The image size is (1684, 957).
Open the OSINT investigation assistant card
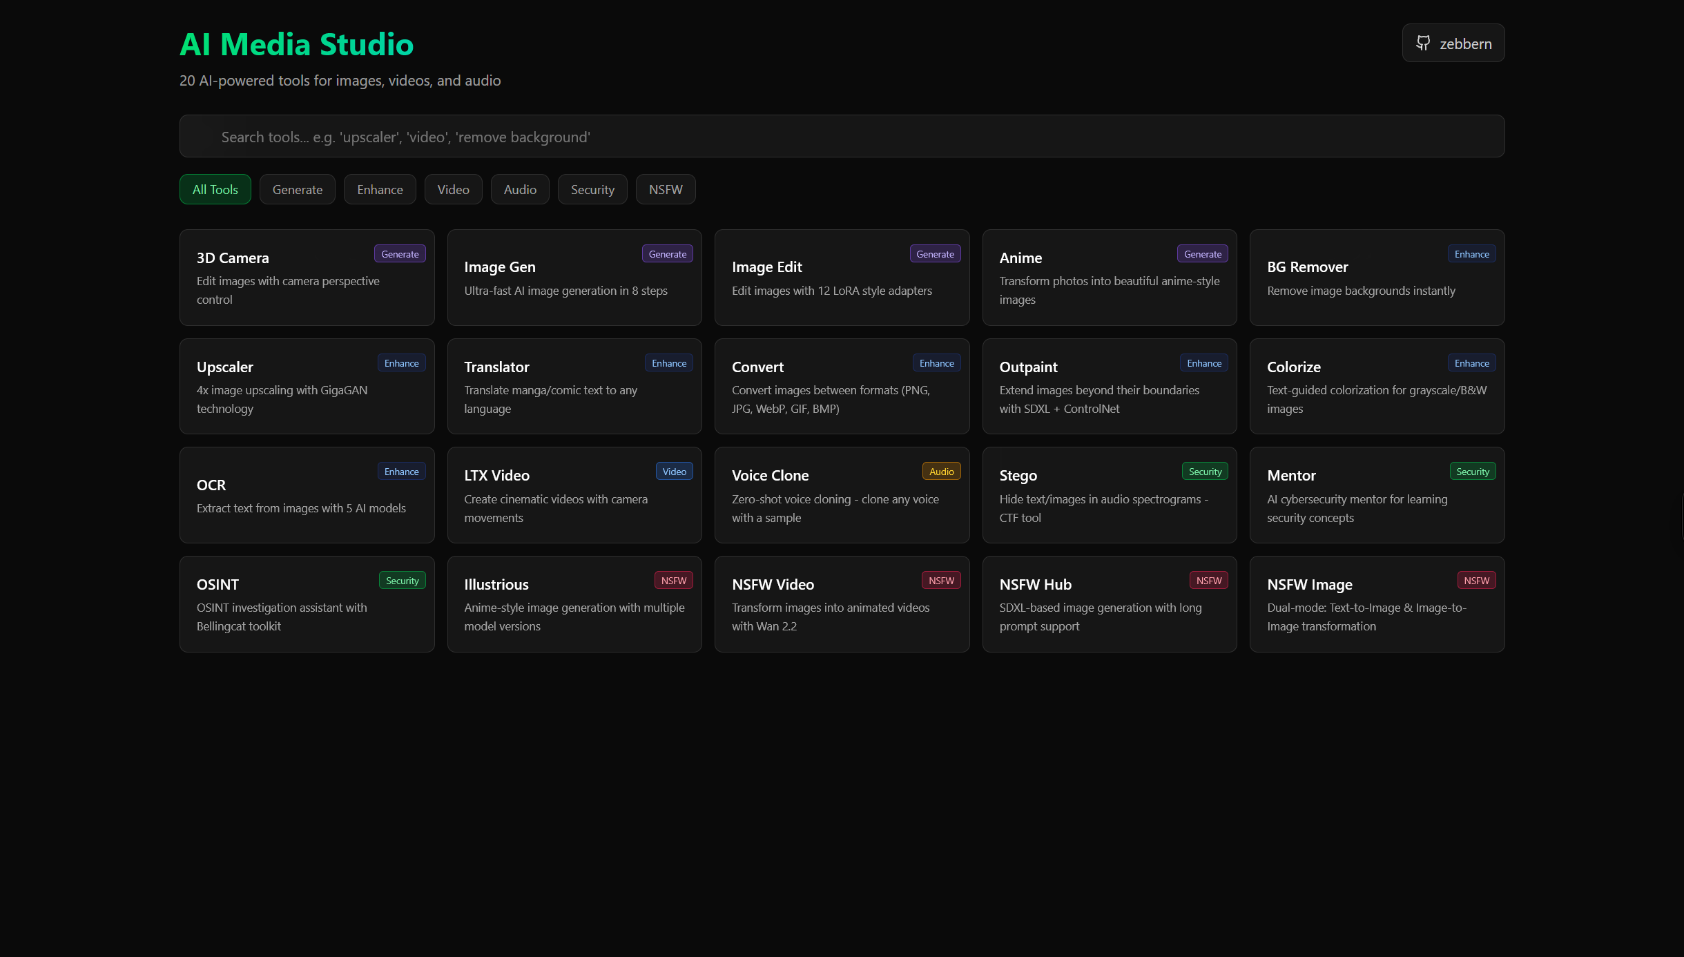pos(307,604)
